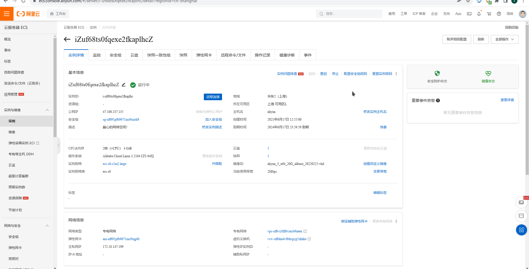This screenshot has height=269, width=529.
Task: Click 变更带宽 link
Action: [x=380, y=172]
